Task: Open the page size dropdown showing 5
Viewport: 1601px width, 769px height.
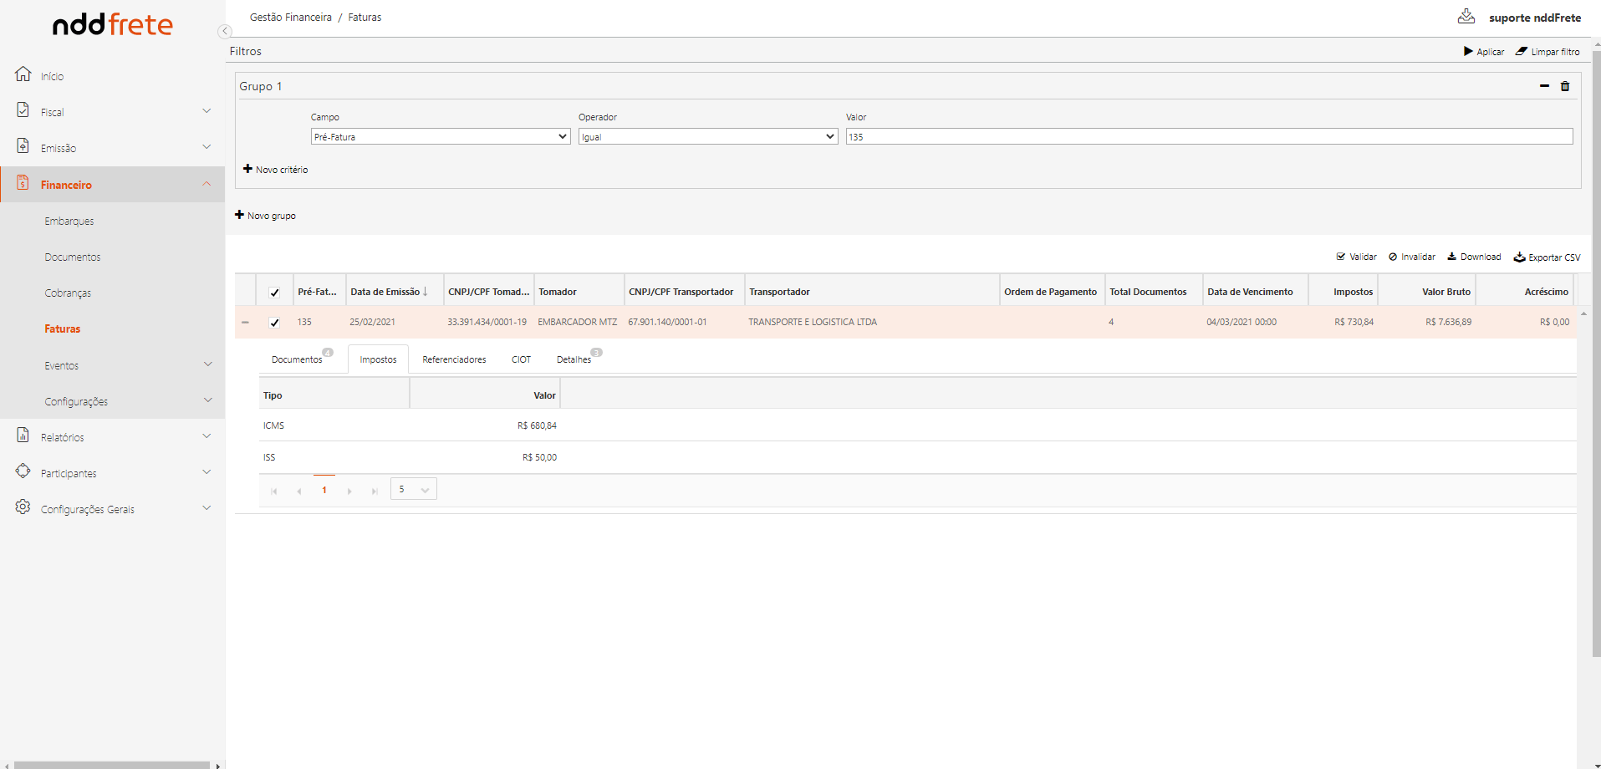Action: pyautogui.click(x=413, y=490)
